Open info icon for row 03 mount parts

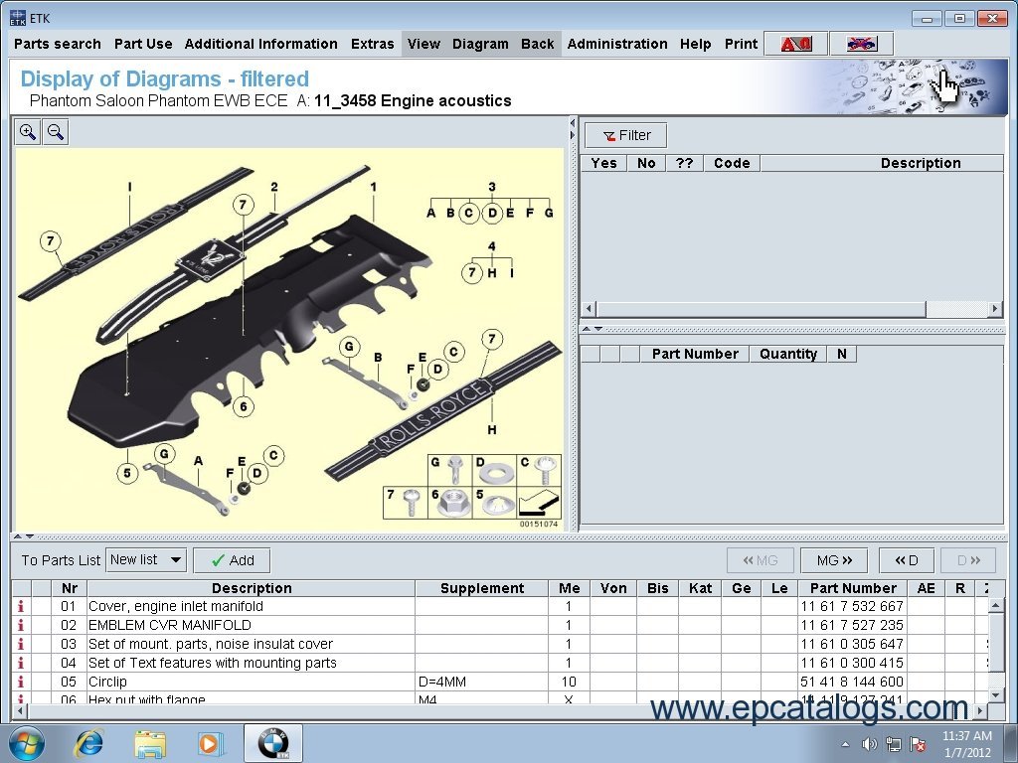coord(21,644)
